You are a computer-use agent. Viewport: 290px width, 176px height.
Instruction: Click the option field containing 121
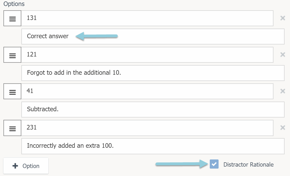[147, 55]
